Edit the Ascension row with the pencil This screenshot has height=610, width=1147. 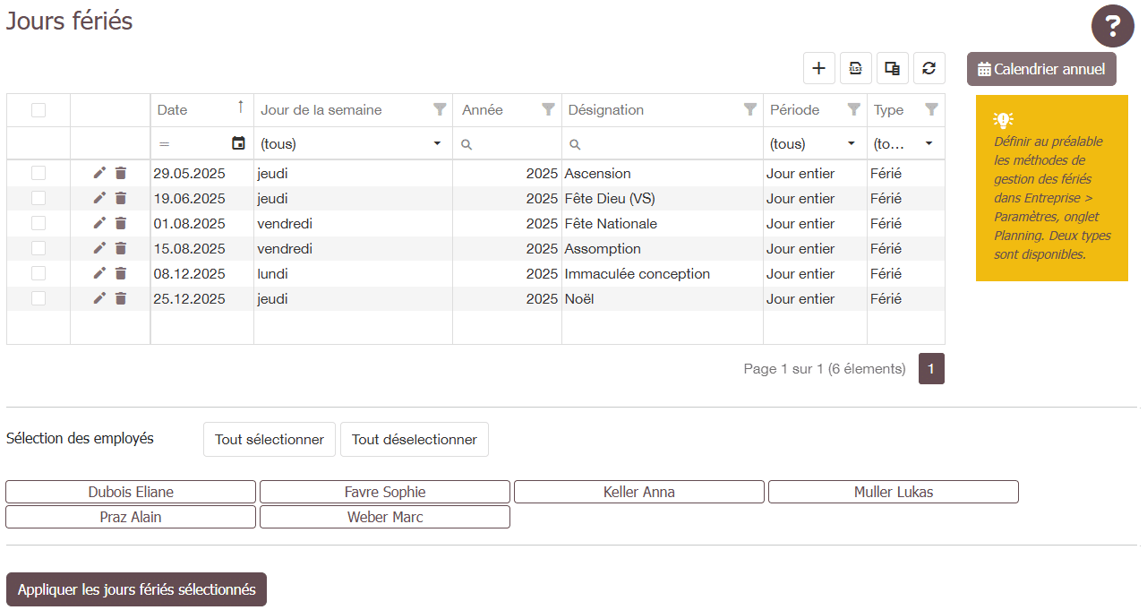pyautogui.click(x=99, y=173)
